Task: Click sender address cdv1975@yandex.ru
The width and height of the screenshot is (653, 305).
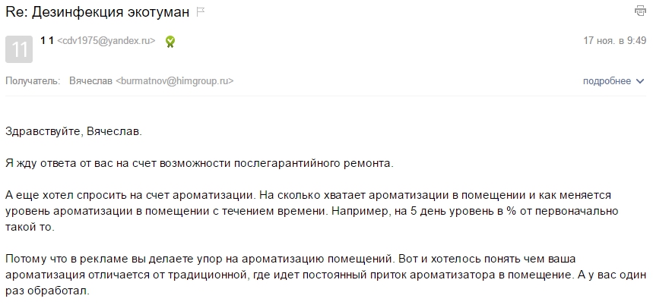Action: 108,41
